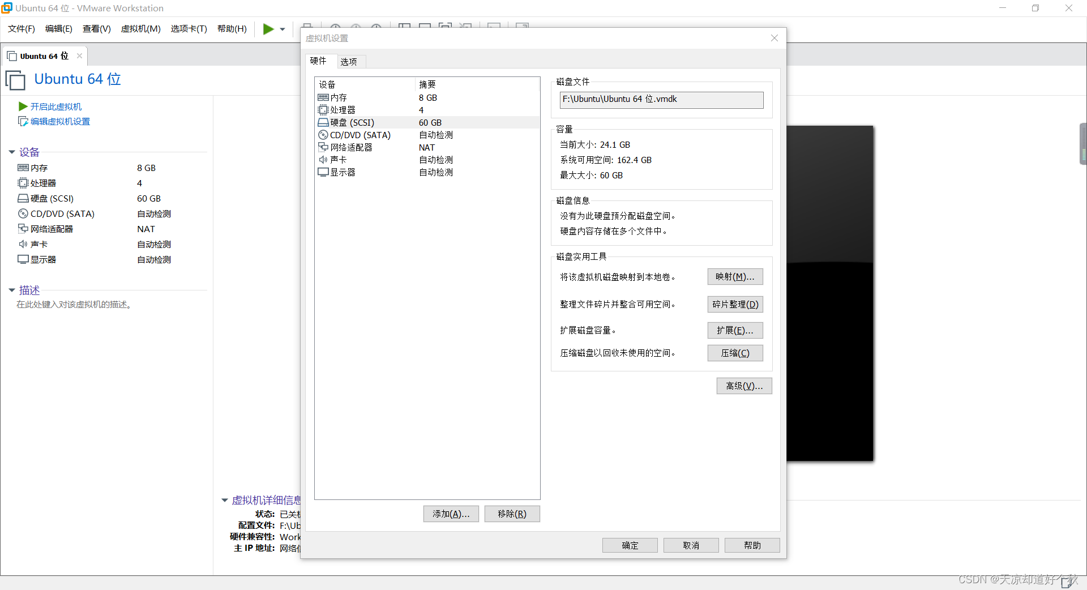Viewport: 1087px width, 590px height.
Task: Click the 扩展(E)... button to expand the disk
Action: coord(735,331)
